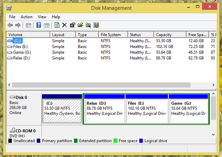
Task: Click the volume list horizontal scrollbar thumb
Action: (101, 85)
